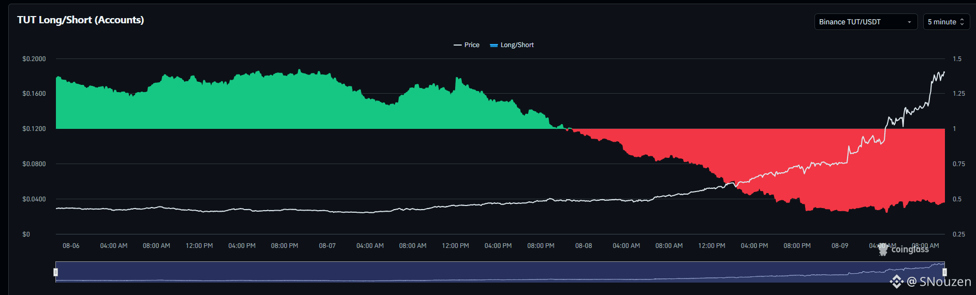Toggle the Long/Short series in legend
Image resolution: width=976 pixels, height=295 pixels.
[x=512, y=45]
